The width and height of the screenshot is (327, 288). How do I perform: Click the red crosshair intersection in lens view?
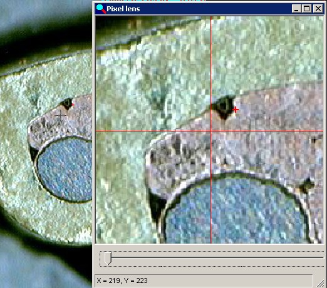tap(211, 131)
